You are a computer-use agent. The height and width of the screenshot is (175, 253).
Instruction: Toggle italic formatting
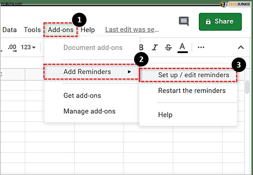tap(155, 48)
